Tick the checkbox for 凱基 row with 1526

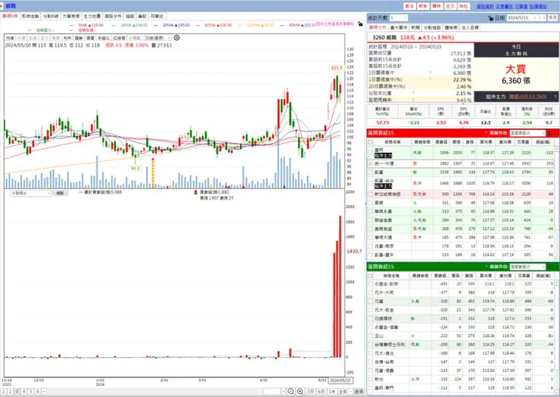(370, 172)
